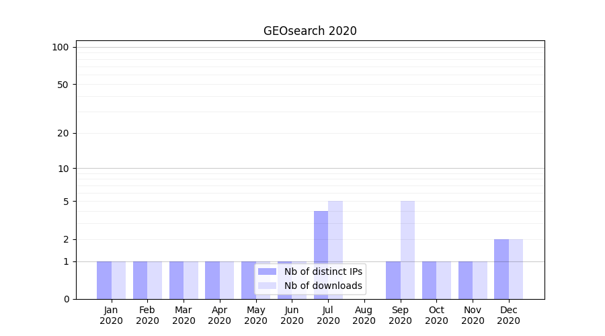This screenshot has height=336, width=605.
Task: Click the Nb of downloads legend swatch
Action: [267, 286]
